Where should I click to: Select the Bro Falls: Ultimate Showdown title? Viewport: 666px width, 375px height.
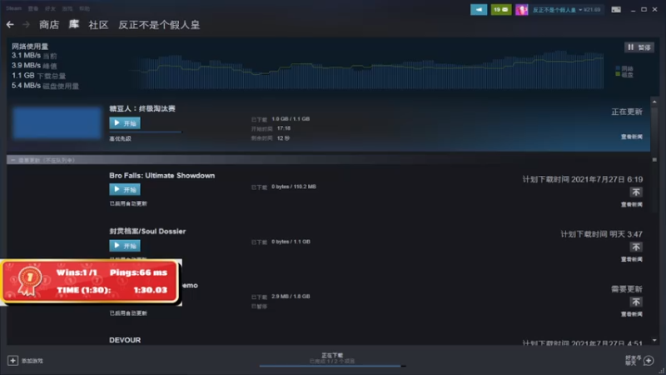pyautogui.click(x=162, y=176)
